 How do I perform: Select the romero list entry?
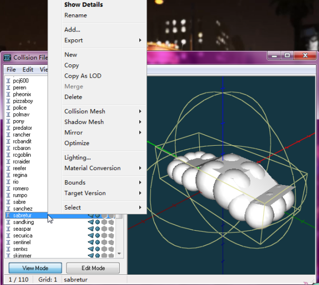(21, 188)
